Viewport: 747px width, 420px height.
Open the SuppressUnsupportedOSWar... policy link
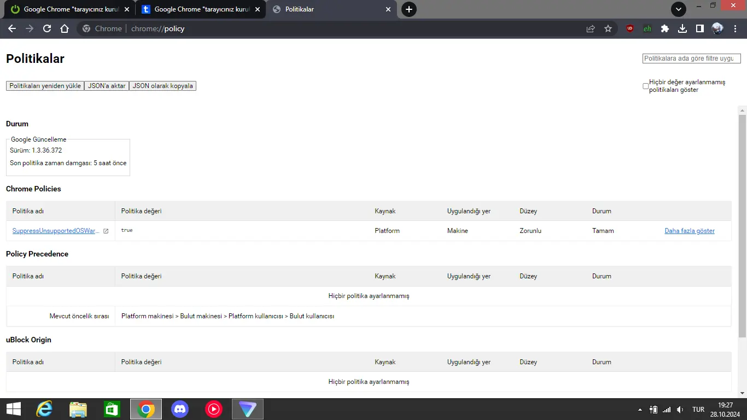[56, 231]
